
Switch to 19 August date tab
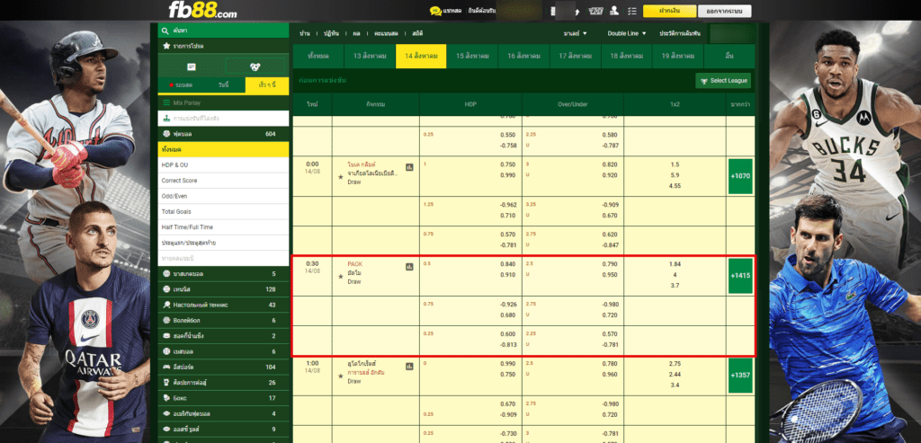coord(678,57)
